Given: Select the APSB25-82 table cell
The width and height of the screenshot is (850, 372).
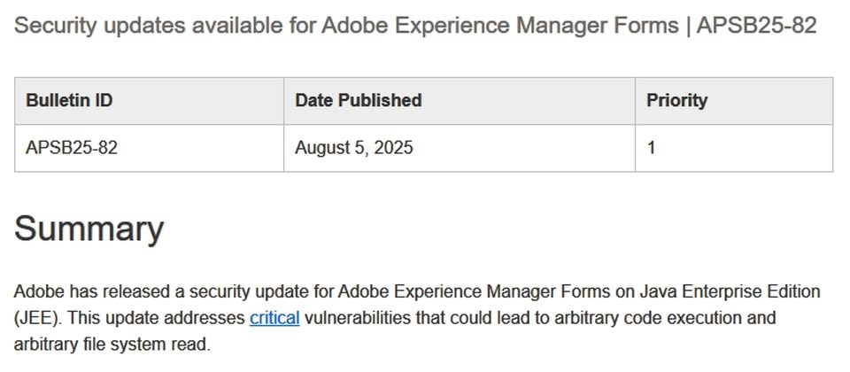Looking at the screenshot, I should coord(72,148).
